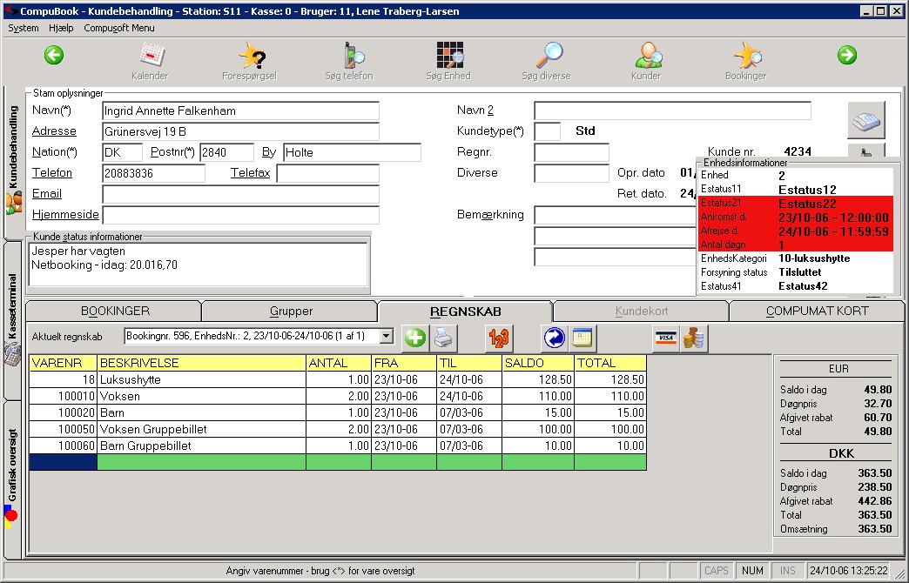The width and height of the screenshot is (909, 583).
Task: Select the Barn Gruppebillet row
Action: pyautogui.click(x=338, y=446)
